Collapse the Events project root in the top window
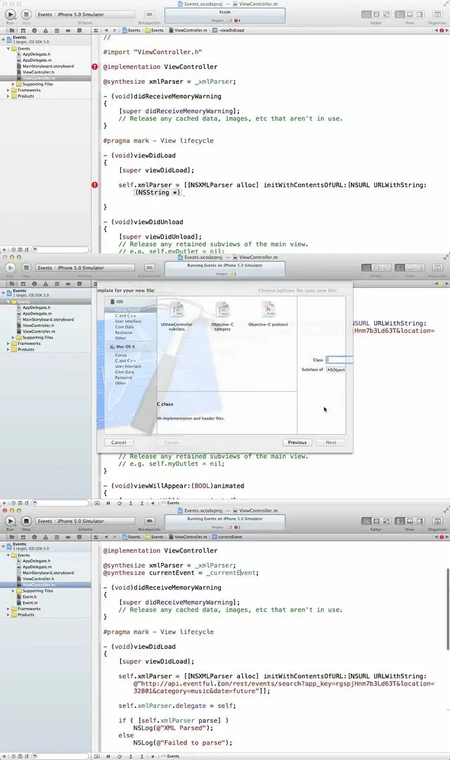 pos(4,39)
